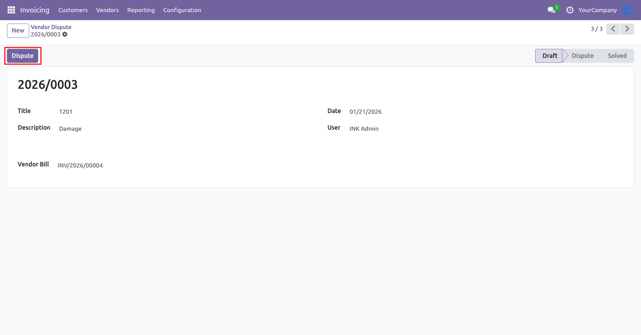Open the user avatar menu
The image size is (641, 335).
pos(628,10)
